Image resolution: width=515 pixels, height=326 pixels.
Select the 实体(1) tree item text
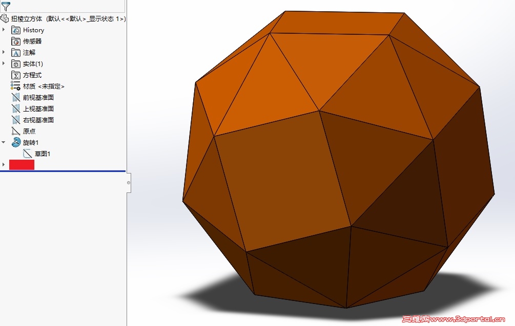33,63
